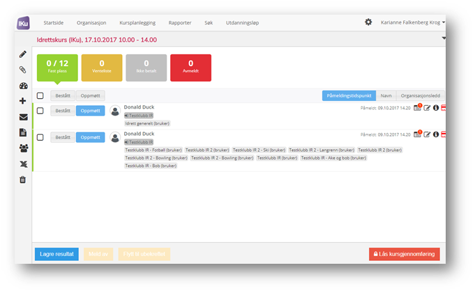Viewport: 475px width, 293px height.
Task: Select the yellow Venteliste tile
Action: pos(102,68)
